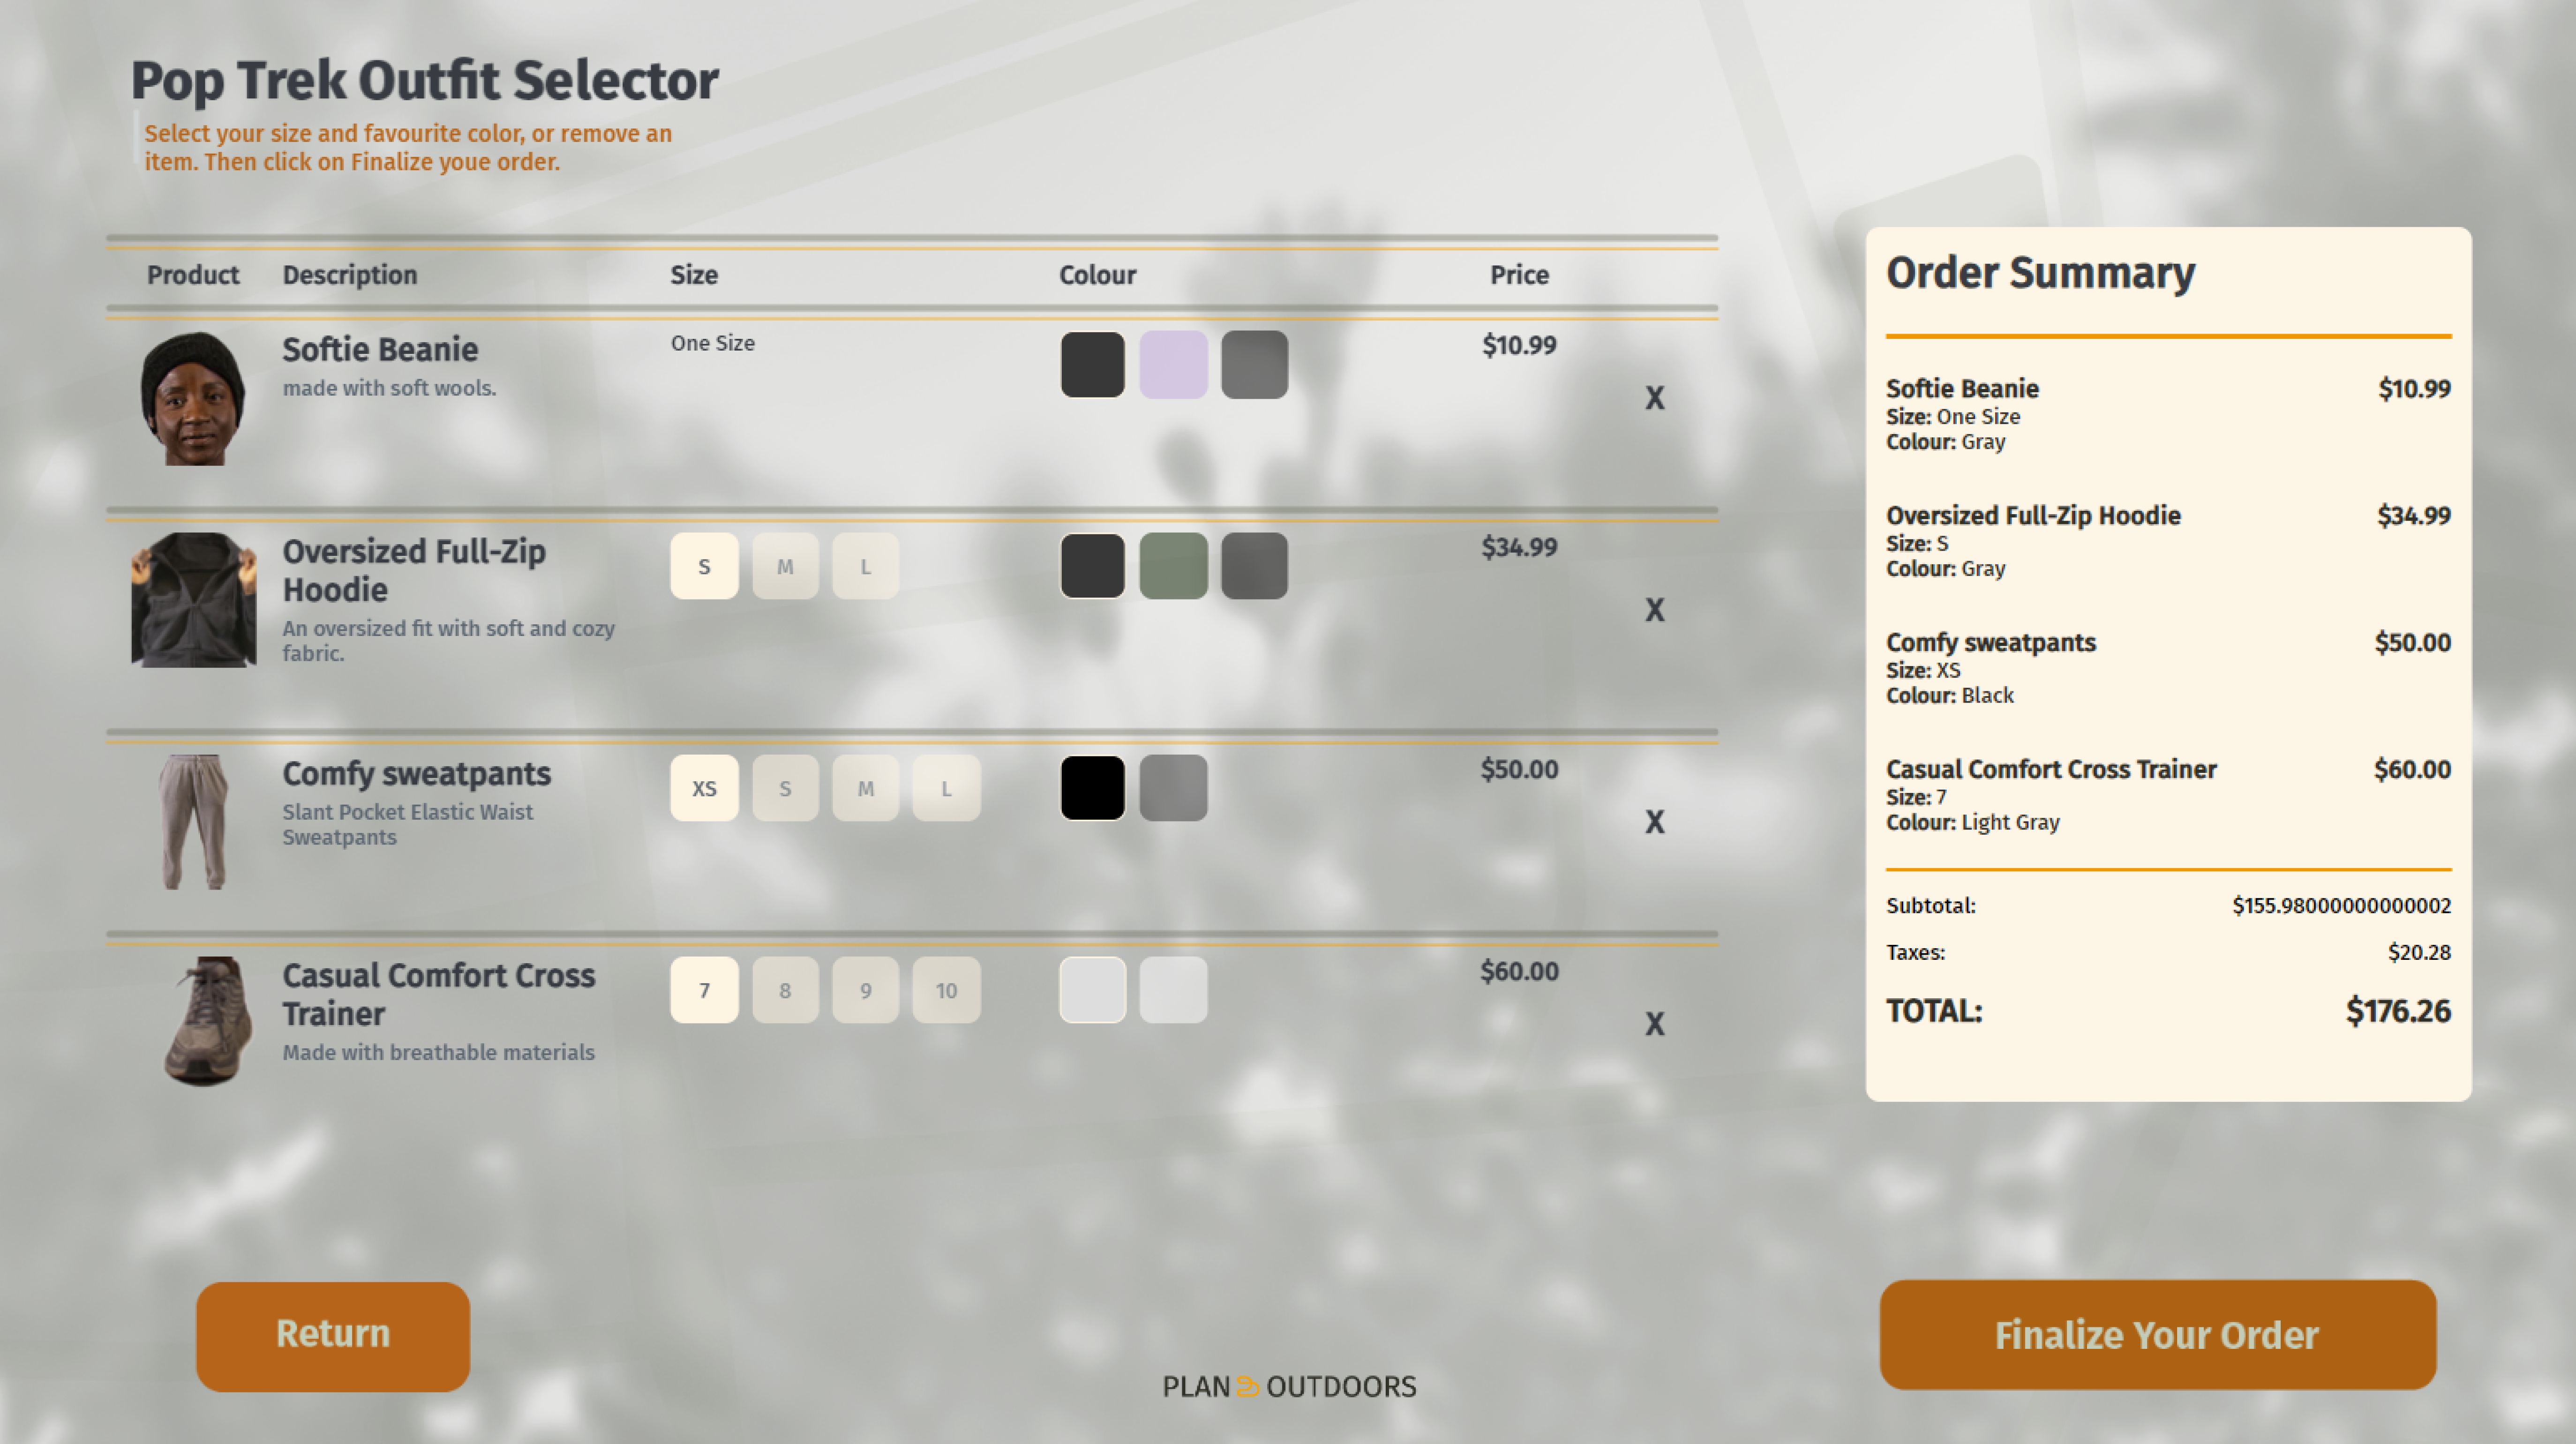Select the green hoodie colour swatch

pos(1173,566)
